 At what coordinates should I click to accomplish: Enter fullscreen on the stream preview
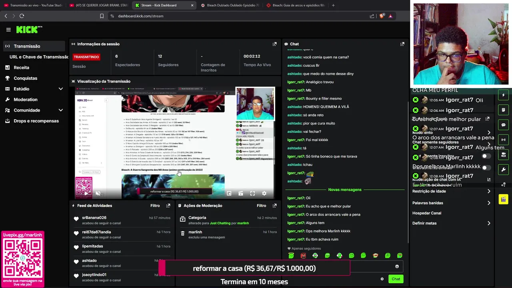252,193
